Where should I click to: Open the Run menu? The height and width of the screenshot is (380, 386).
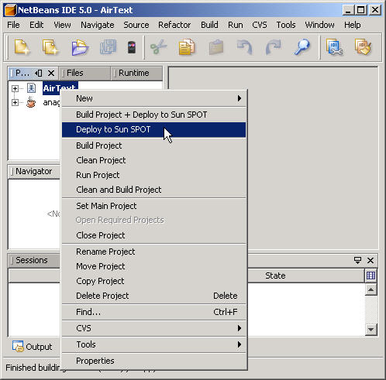pyautogui.click(x=236, y=25)
